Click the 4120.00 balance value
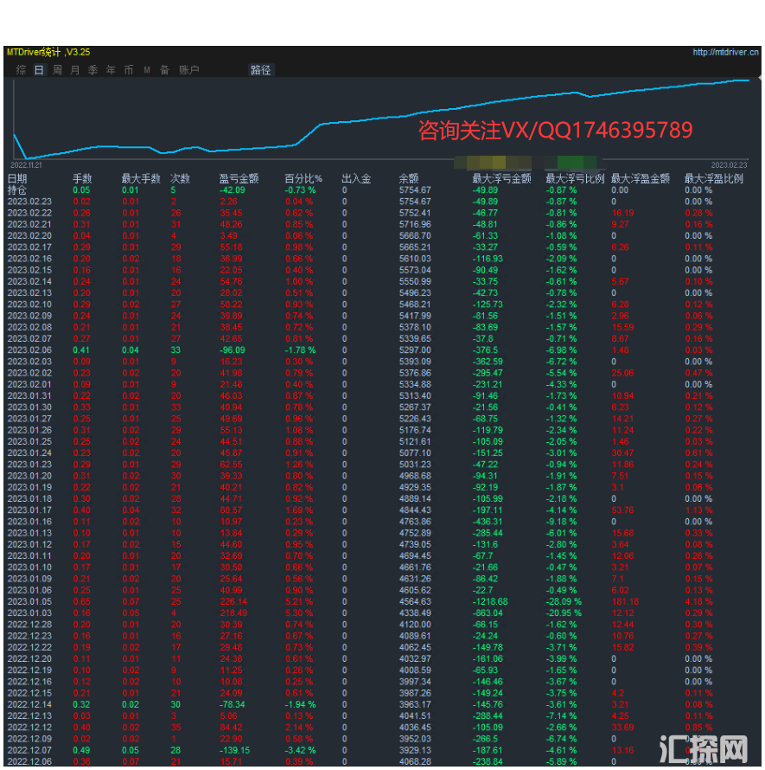This screenshot has width=765, height=770. [415, 625]
